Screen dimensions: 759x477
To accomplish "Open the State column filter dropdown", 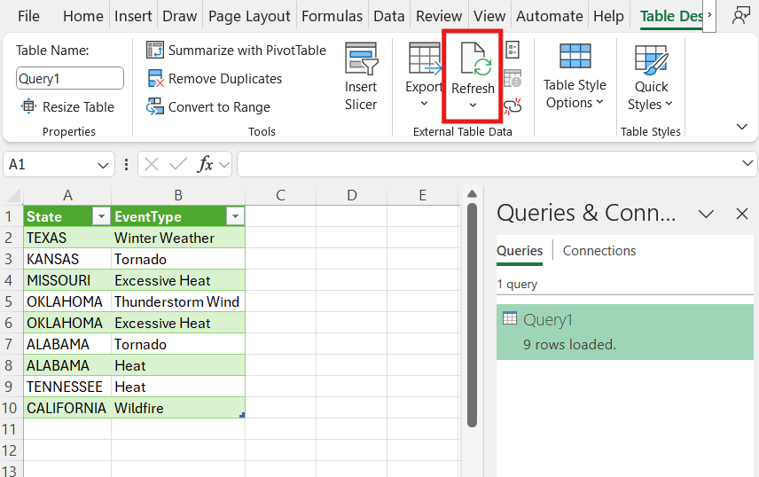I will click(101, 216).
